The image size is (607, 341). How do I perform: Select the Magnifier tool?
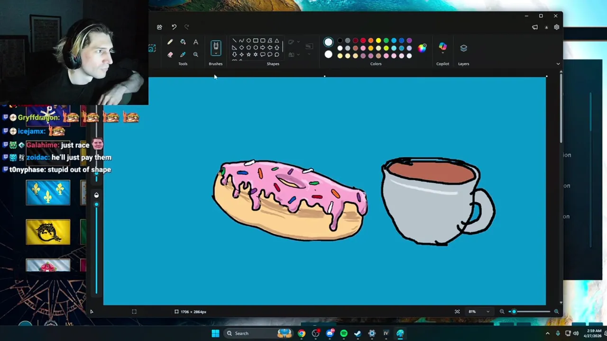(x=195, y=54)
